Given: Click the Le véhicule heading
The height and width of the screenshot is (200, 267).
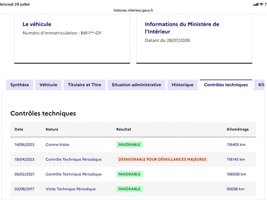Looking at the screenshot, I should pyautogui.click(x=37, y=24).
